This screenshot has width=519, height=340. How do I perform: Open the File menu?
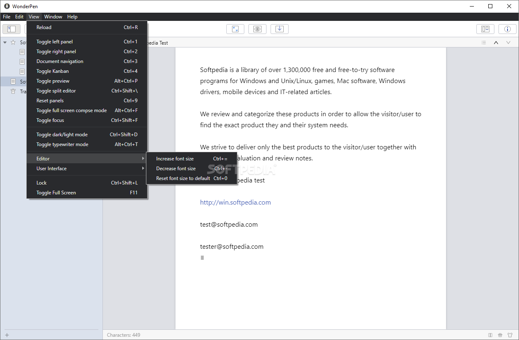[7, 17]
